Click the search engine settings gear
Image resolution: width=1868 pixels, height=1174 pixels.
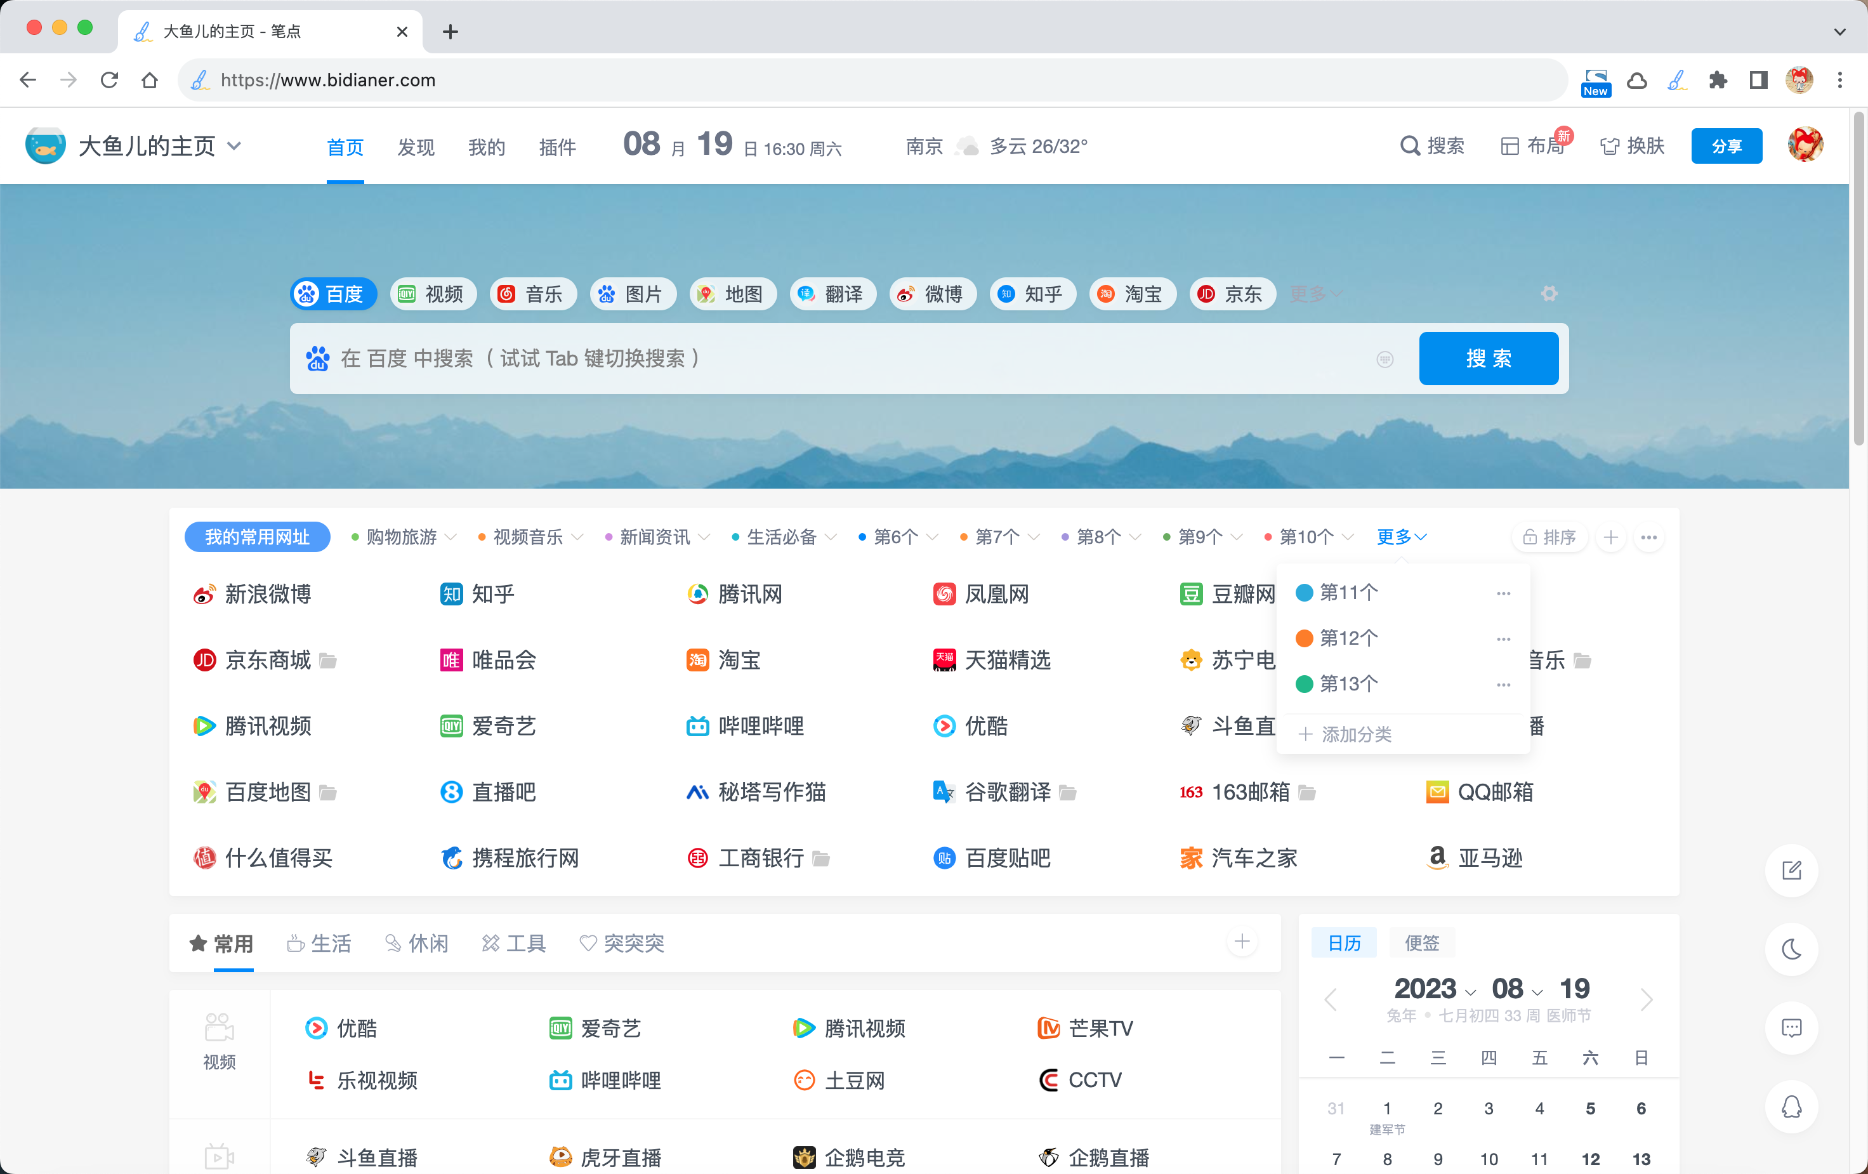1549,293
